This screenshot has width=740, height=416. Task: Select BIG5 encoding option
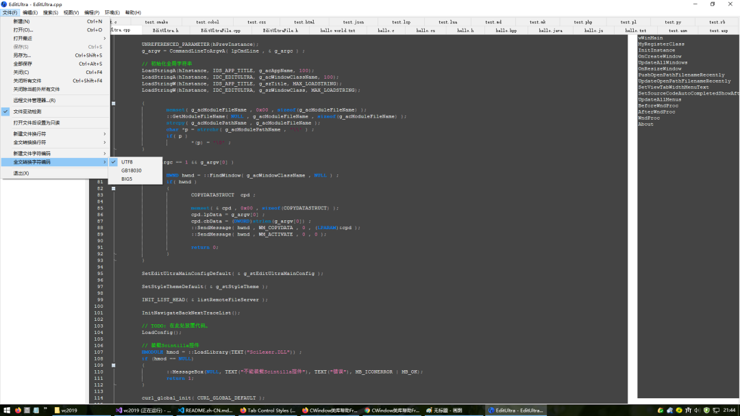136,179
